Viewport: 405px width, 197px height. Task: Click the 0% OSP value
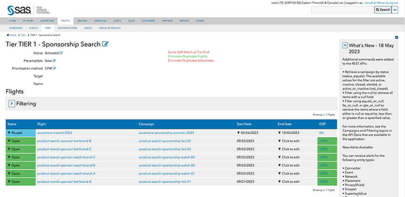pos(321,133)
